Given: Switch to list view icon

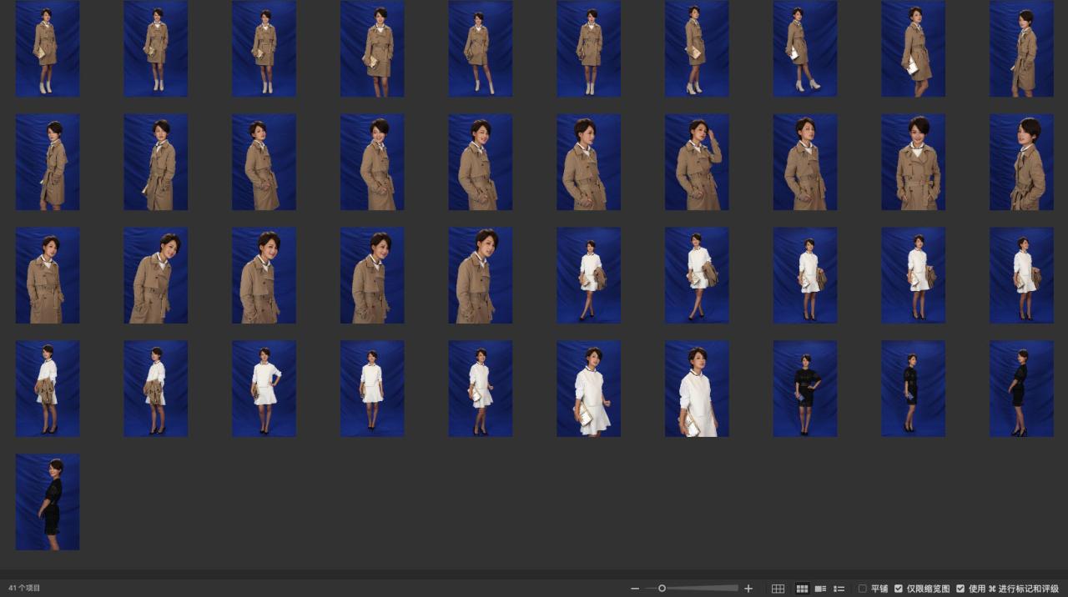Looking at the screenshot, I should click(x=839, y=589).
